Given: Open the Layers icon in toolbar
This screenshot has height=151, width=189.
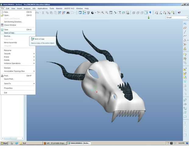Looking at the screenshot, I should click(x=123, y=13).
